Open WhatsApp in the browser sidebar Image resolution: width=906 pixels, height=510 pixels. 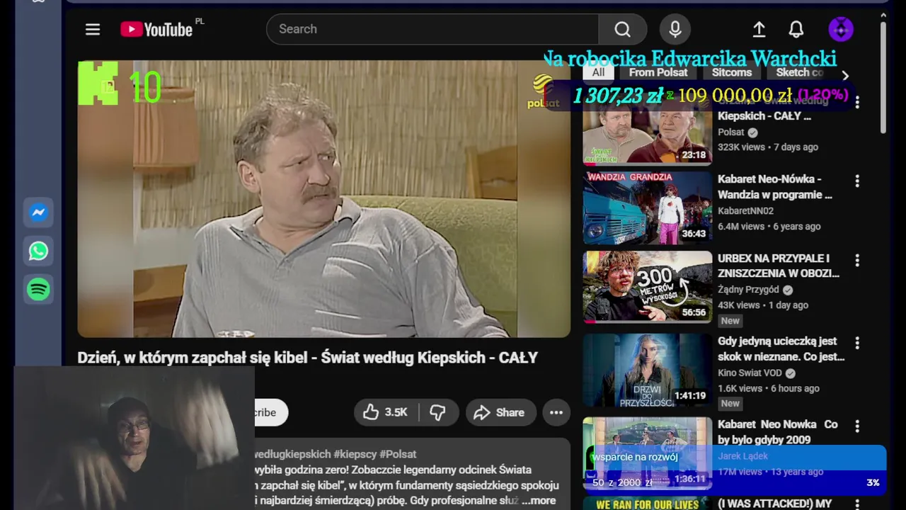point(38,251)
